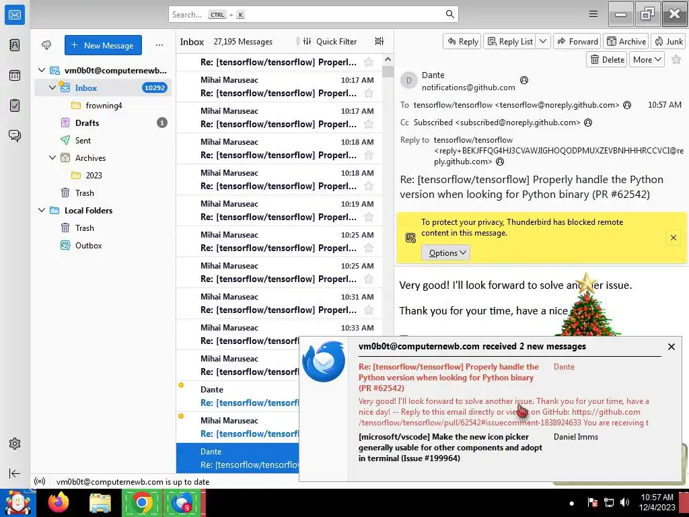Click the online status indicator icon
Viewport: 689px width, 517px height.
pyautogui.click(x=40, y=481)
